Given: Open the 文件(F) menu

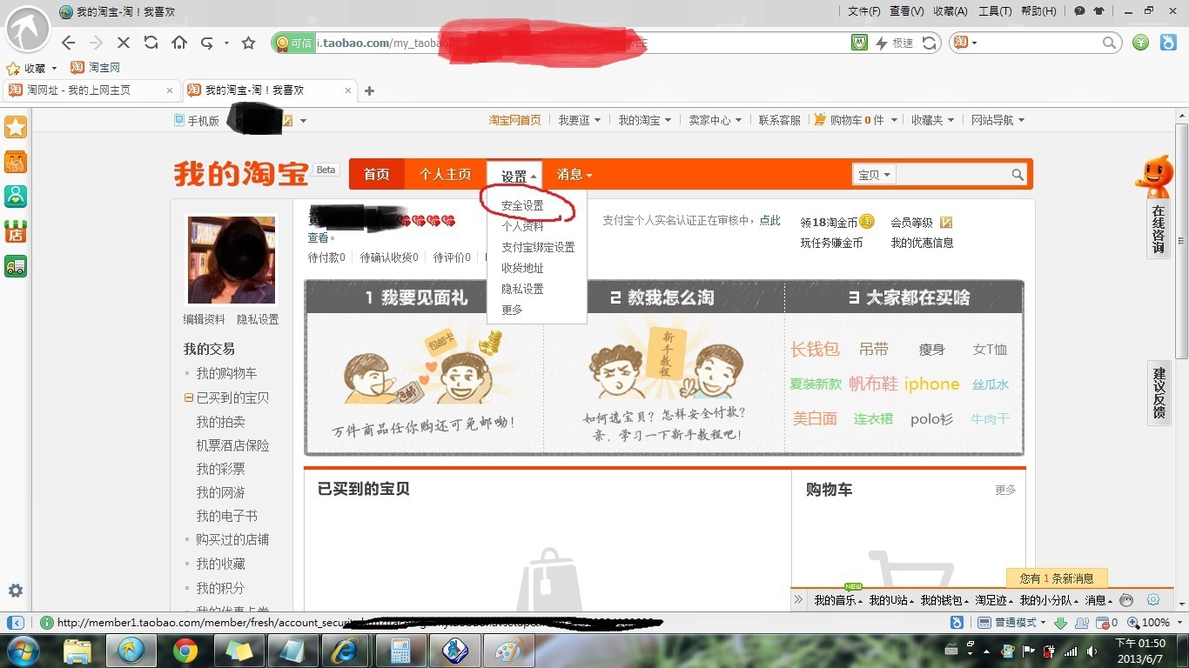Looking at the screenshot, I should click(x=864, y=11).
